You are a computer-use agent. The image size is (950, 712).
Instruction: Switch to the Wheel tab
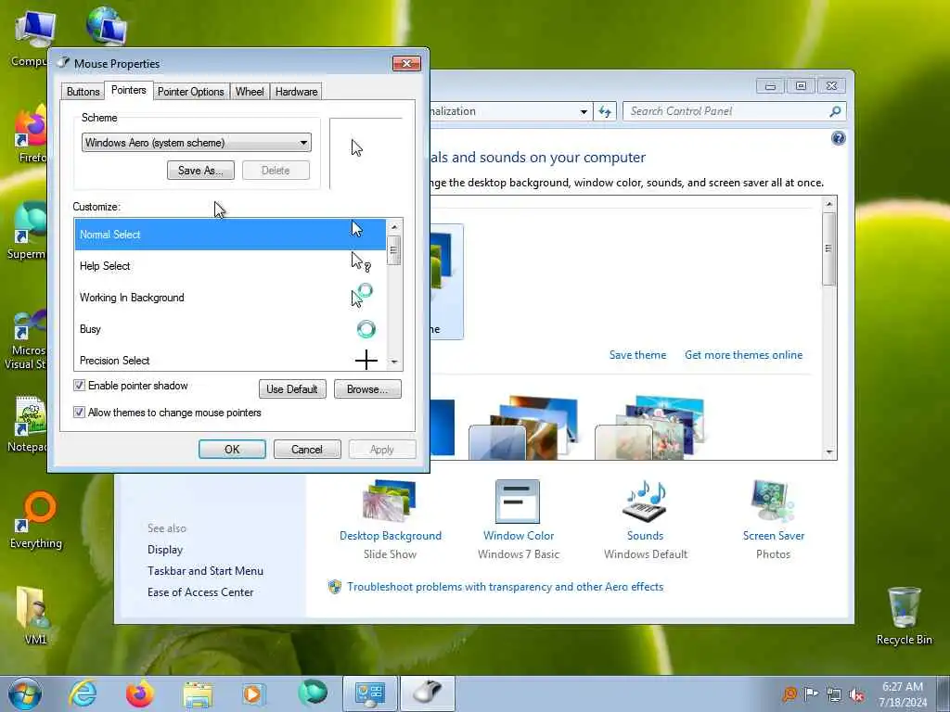[x=250, y=92]
